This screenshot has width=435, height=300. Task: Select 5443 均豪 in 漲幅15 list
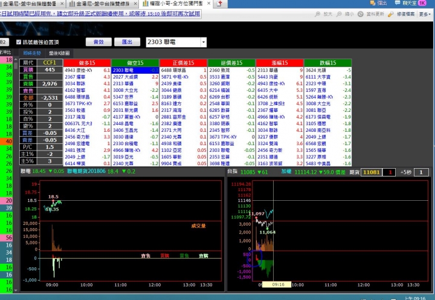(x=280, y=77)
